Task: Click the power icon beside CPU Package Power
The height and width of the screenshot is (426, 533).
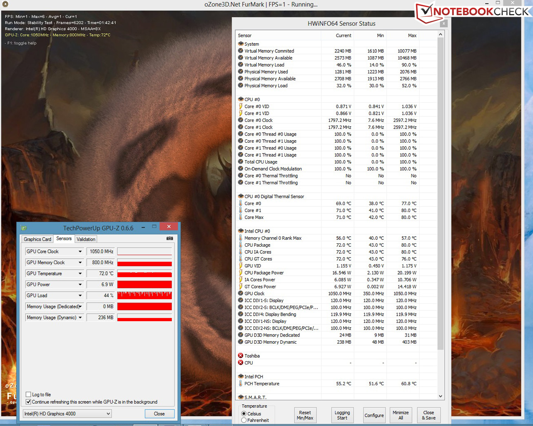Action: pos(241,273)
